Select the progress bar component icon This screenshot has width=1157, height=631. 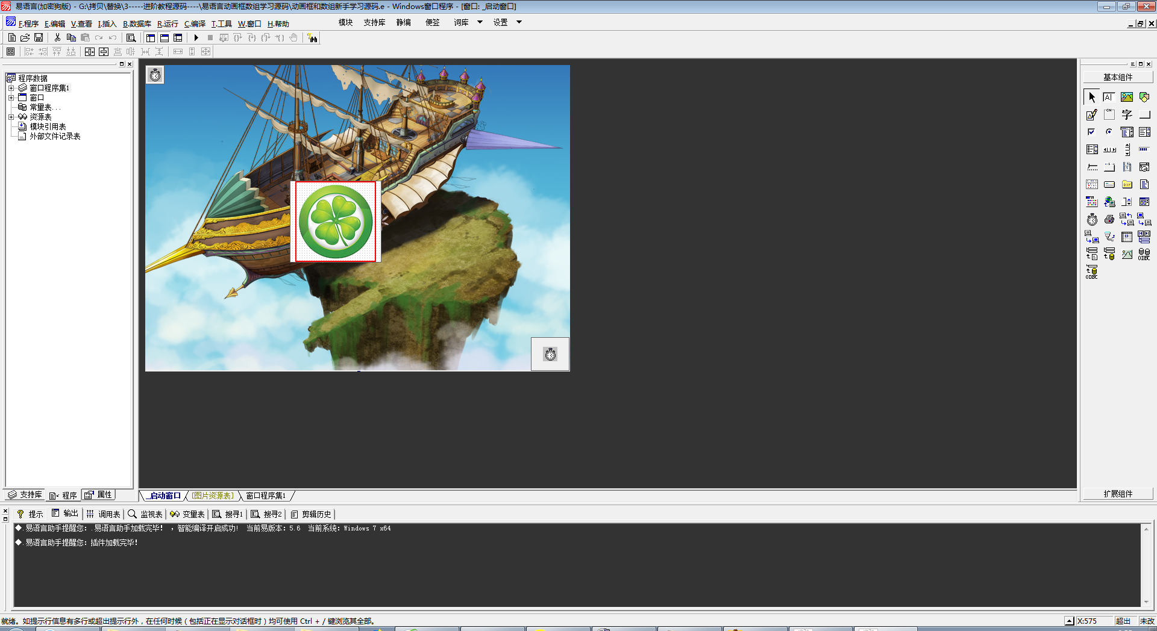click(x=1144, y=149)
